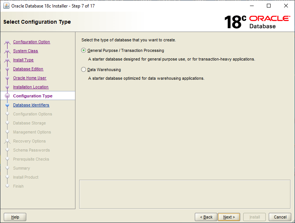The image size is (295, 223).
Task: Close the Oracle installer window
Action: (286, 6)
